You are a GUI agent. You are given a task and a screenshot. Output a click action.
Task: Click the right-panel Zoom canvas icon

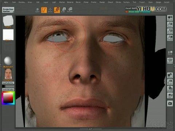coord(170,25)
